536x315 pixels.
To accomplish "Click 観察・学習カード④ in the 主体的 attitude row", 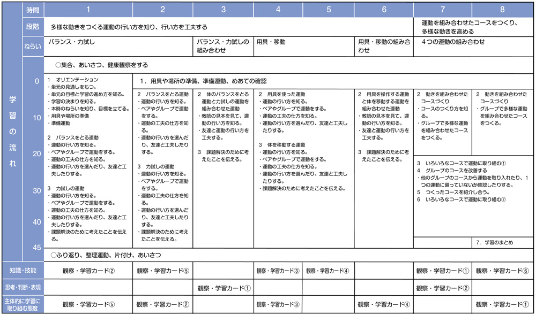I will pyautogui.click(x=384, y=304).
